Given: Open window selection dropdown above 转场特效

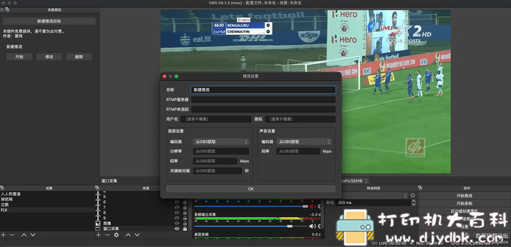Looking at the screenshot, I should [355, 181].
